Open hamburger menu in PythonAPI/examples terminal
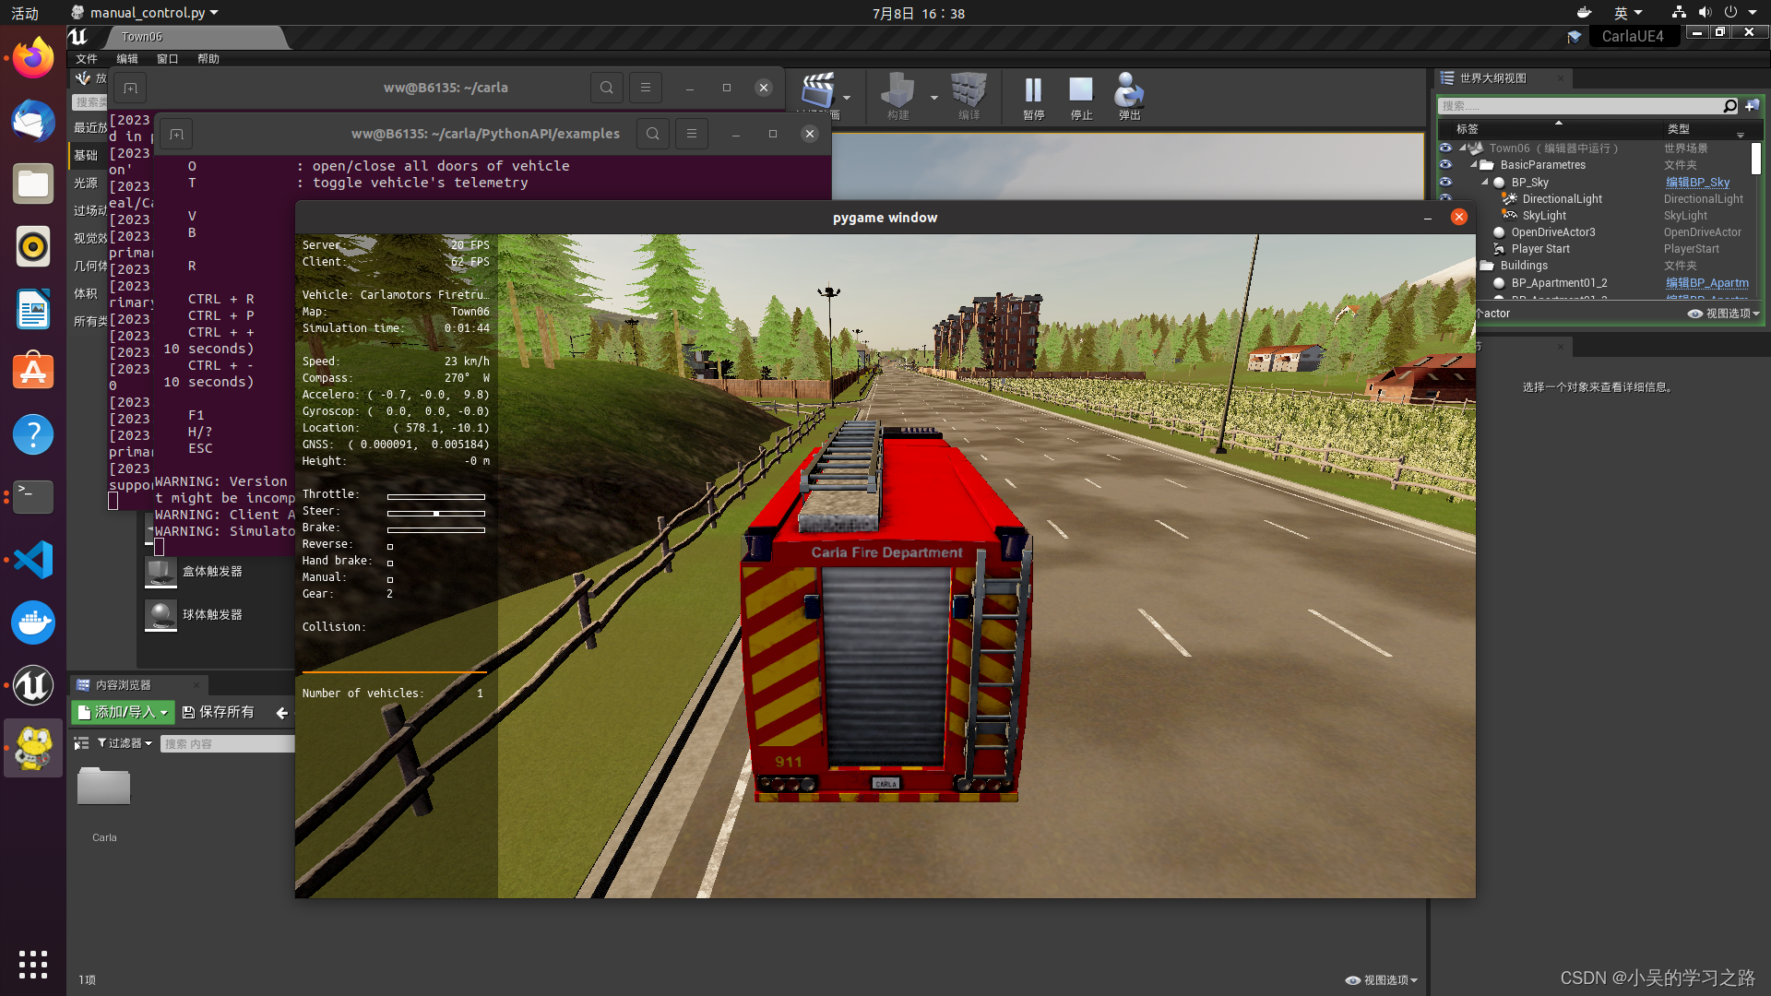 pos(692,135)
